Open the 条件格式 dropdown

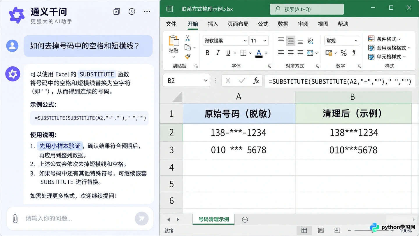(x=385, y=39)
